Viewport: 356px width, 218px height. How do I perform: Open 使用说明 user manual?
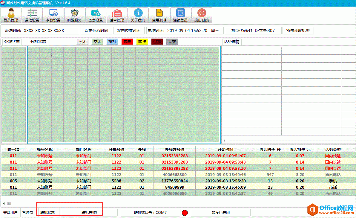pos(159,15)
